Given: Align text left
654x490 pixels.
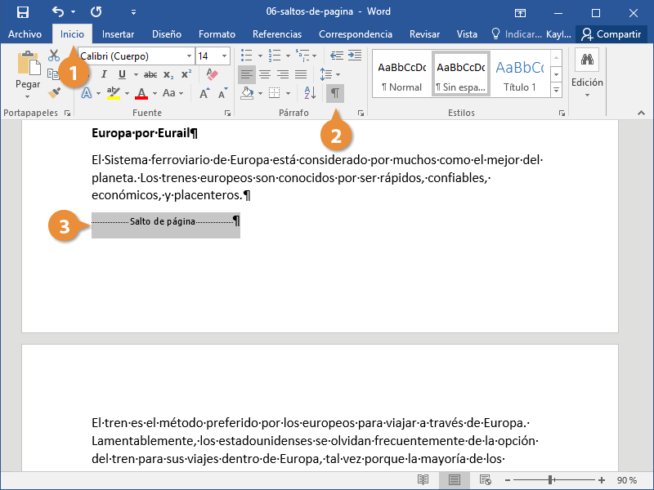Looking at the screenshot, I should 247,74.
